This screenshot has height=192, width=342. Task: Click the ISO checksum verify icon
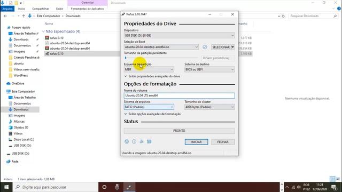click(205, 47)
